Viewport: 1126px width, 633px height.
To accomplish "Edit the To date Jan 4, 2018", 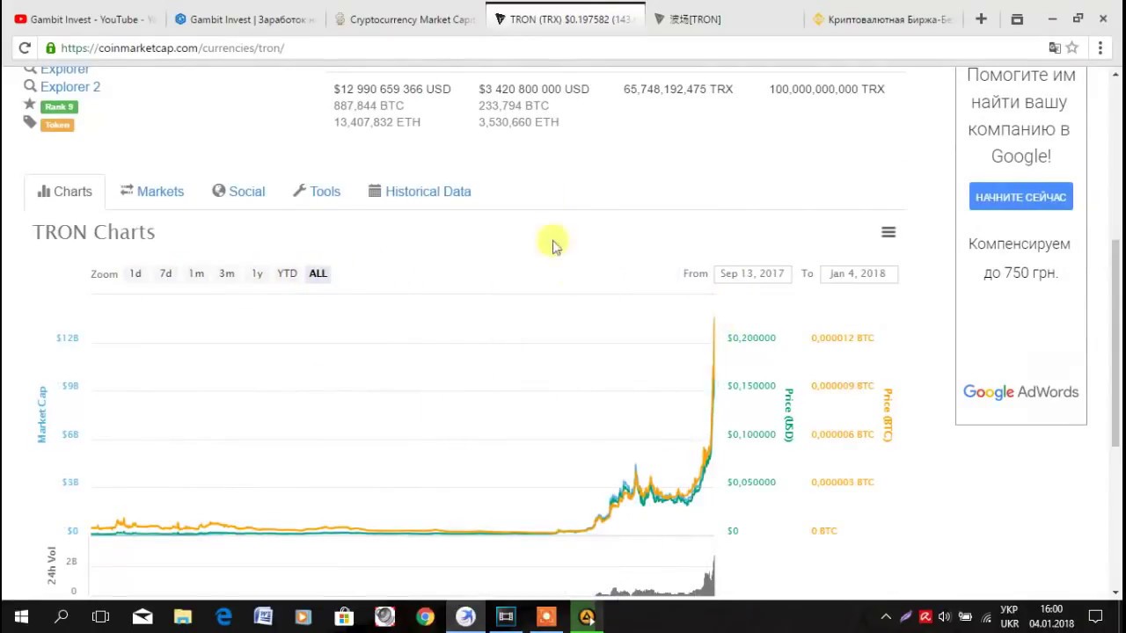I will [x=858, y=273].
